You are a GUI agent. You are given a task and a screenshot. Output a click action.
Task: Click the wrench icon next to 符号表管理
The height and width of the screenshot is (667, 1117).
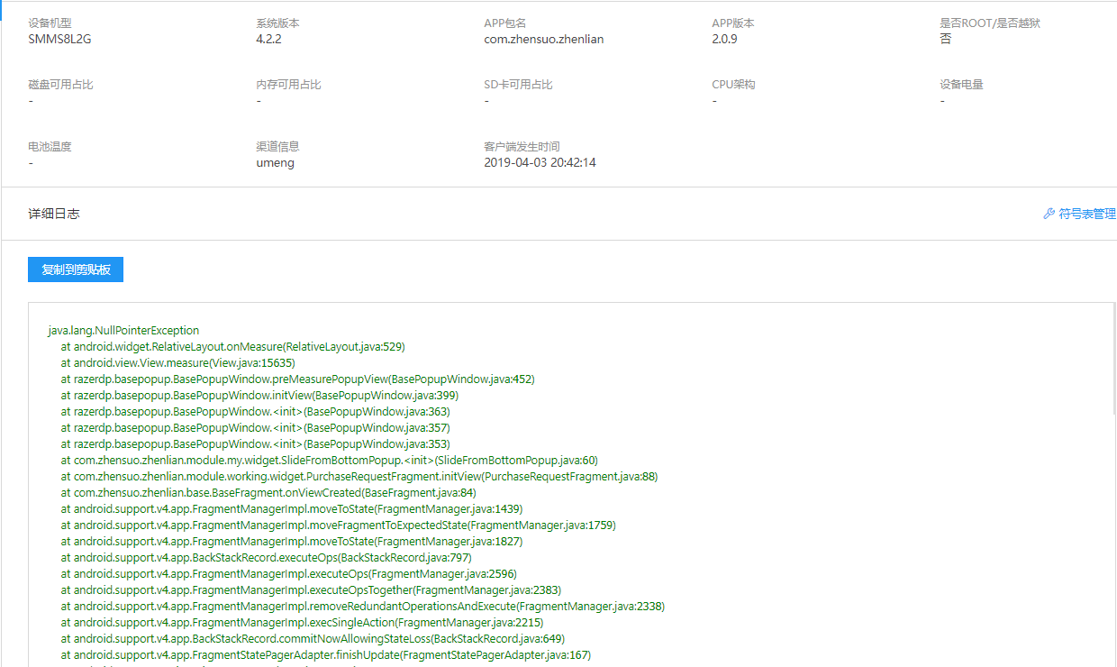(1048, 214)
